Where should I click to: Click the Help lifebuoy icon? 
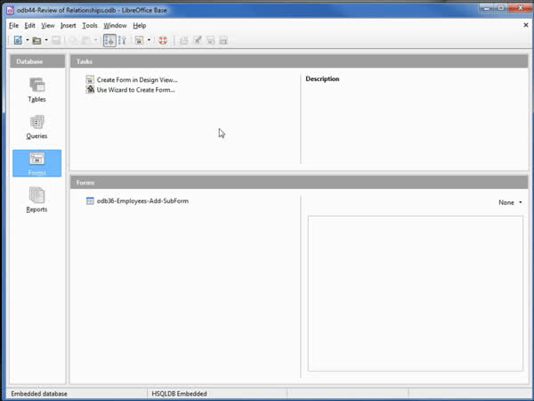coord(163,40)
